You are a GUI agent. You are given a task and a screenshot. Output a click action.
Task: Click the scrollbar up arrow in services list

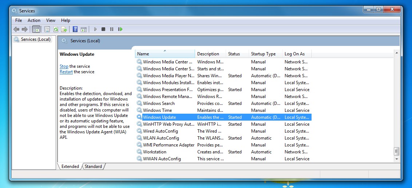pos(397,53)
